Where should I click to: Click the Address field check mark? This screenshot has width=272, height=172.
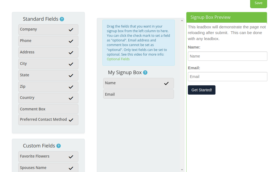point(71,53)
